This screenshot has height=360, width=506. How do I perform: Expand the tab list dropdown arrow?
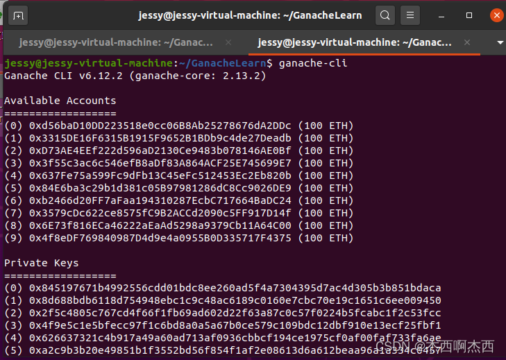tap(500, 42)
